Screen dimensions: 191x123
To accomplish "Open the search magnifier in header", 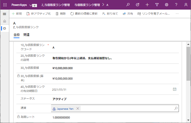I will tap(128, 5).
